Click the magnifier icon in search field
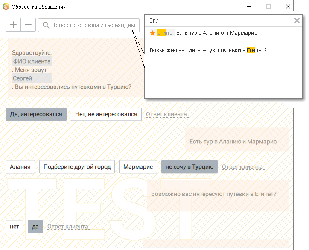The width and height of the screenshot is (309, 250). pyautogui.click(x=46, y=25)
